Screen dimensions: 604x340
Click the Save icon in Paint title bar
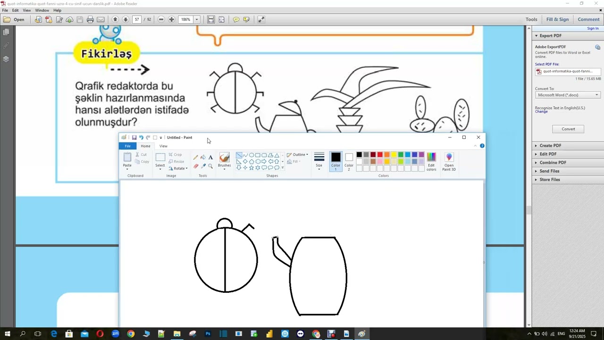(134, 137)
